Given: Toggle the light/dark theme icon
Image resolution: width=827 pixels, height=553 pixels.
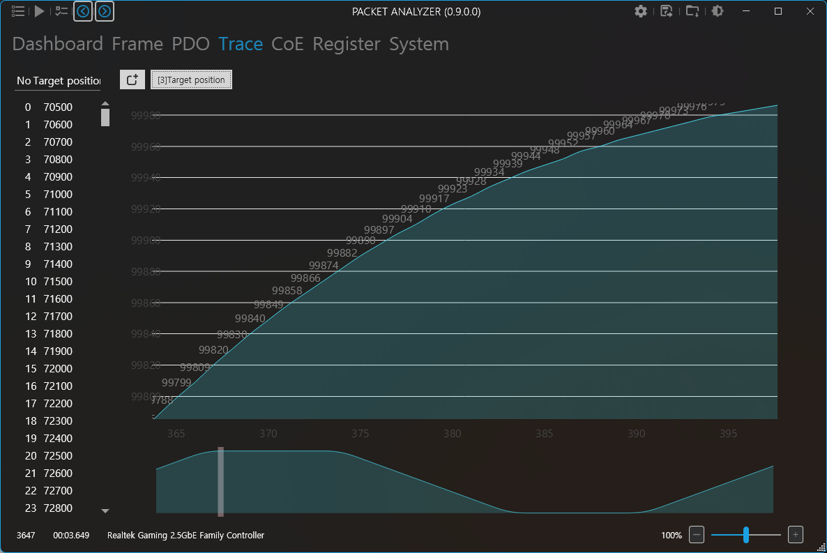Looking at the screenshot, I should coord(717,11).
